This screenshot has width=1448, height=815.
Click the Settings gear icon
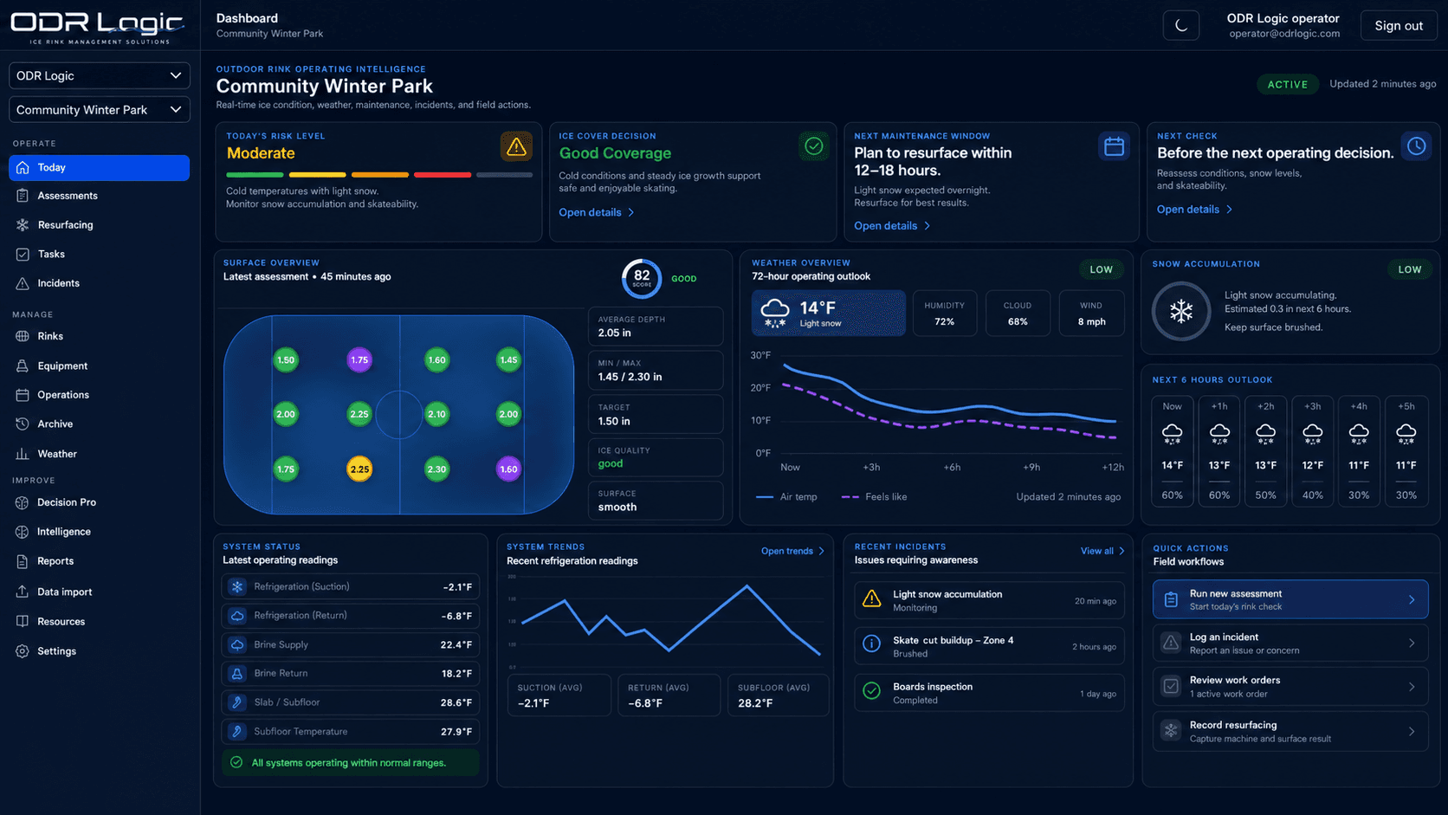click(23, 651)
